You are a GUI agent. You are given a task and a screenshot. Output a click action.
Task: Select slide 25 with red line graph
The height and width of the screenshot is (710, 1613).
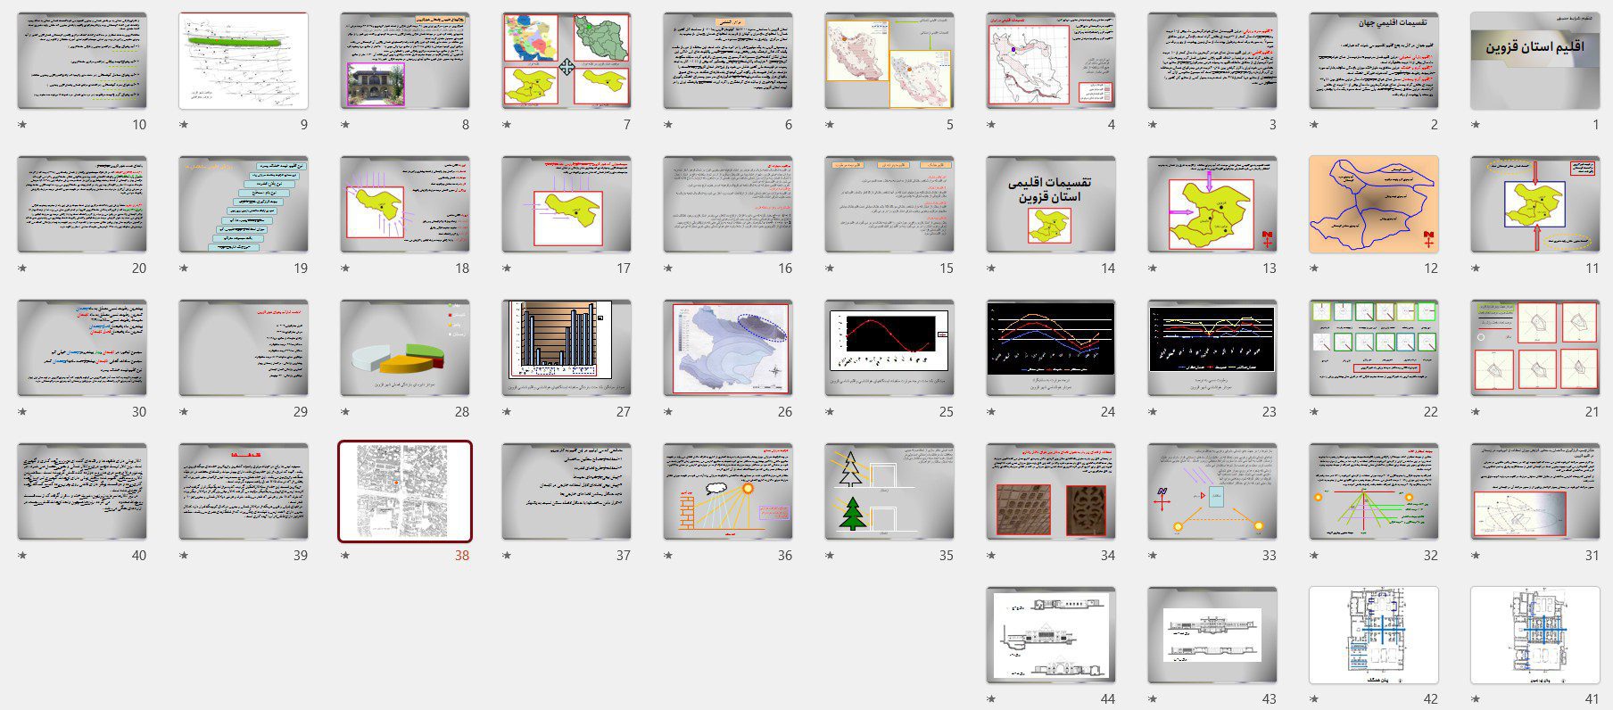(x=889, y=348)
